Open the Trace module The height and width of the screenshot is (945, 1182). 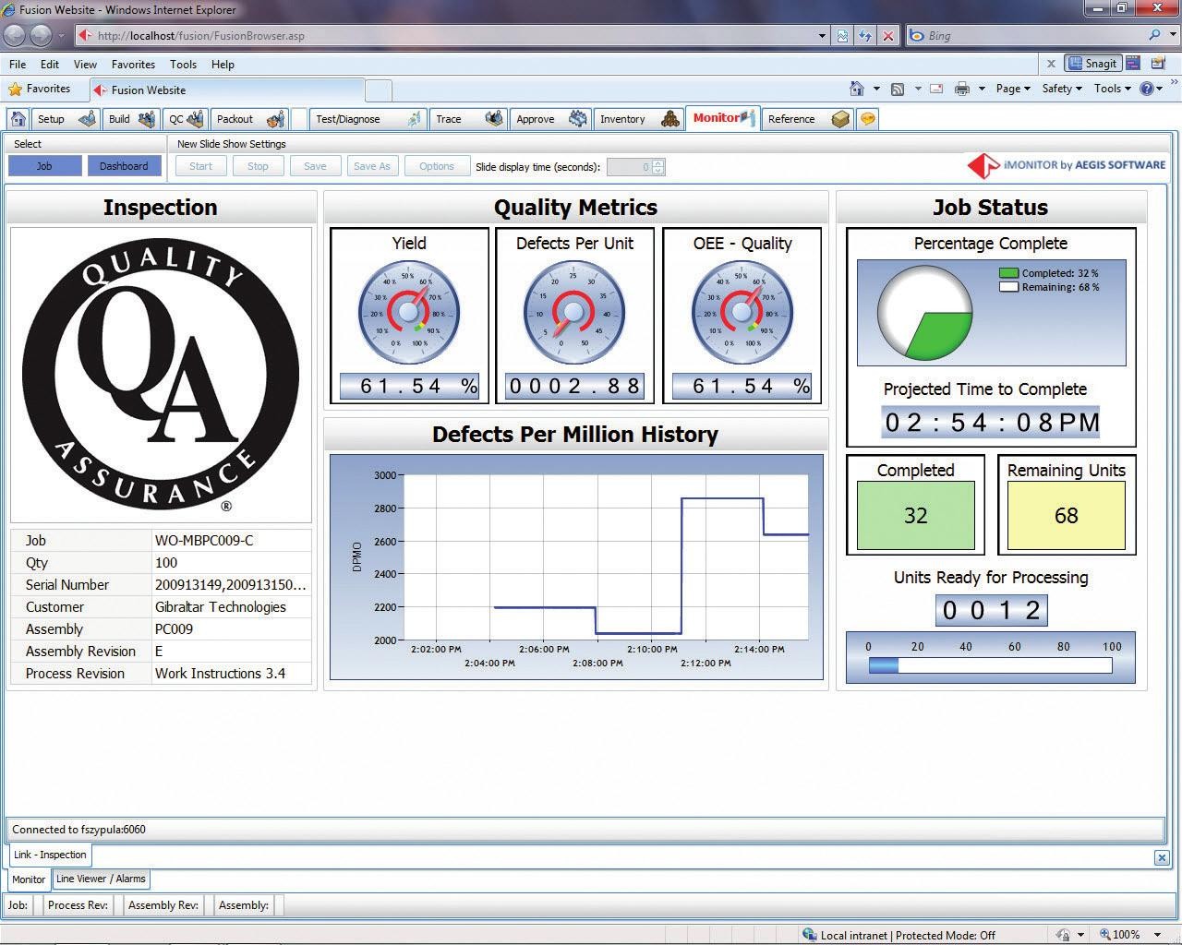[x=467, y=119]
